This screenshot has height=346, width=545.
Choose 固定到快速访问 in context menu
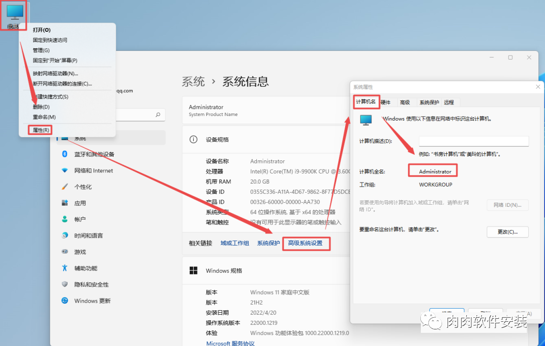pyautogui.click(x=50, y=40)
